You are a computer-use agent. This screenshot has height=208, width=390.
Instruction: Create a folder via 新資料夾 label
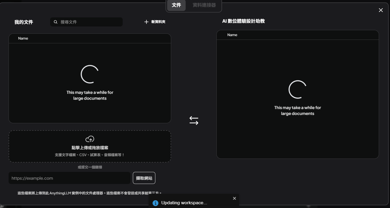pyautogui.click(x=158, y=22)
